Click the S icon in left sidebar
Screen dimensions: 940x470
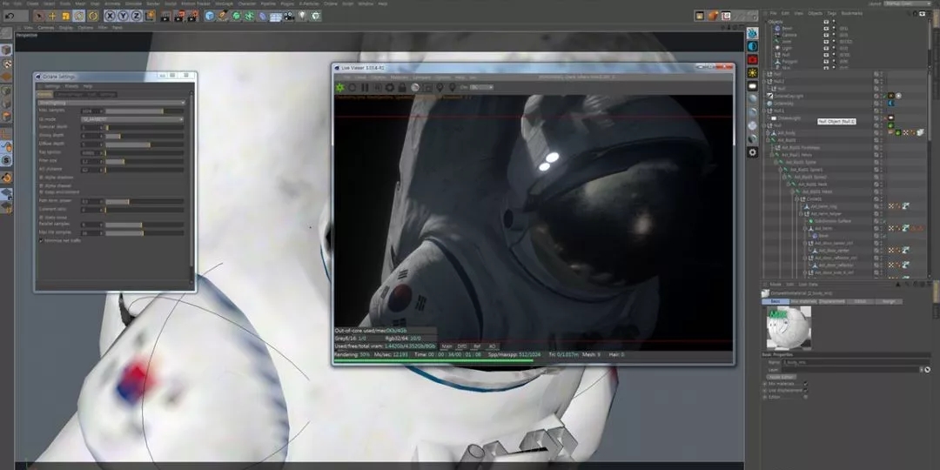tap(6, 160)
